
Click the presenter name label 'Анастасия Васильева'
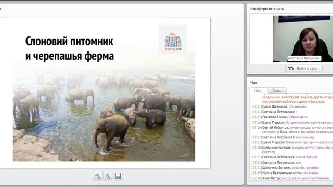(304, 58)
